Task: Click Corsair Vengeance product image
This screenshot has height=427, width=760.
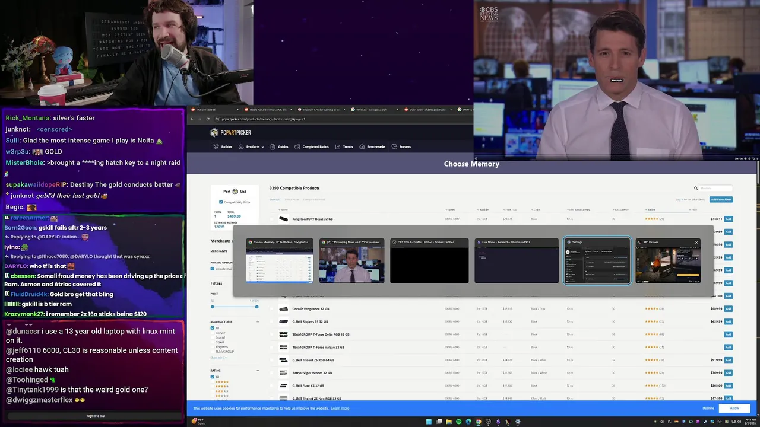Action: 283,309
